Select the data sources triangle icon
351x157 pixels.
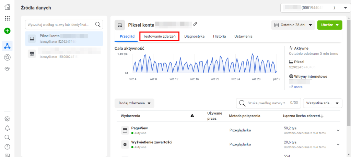tap(7, 45)
